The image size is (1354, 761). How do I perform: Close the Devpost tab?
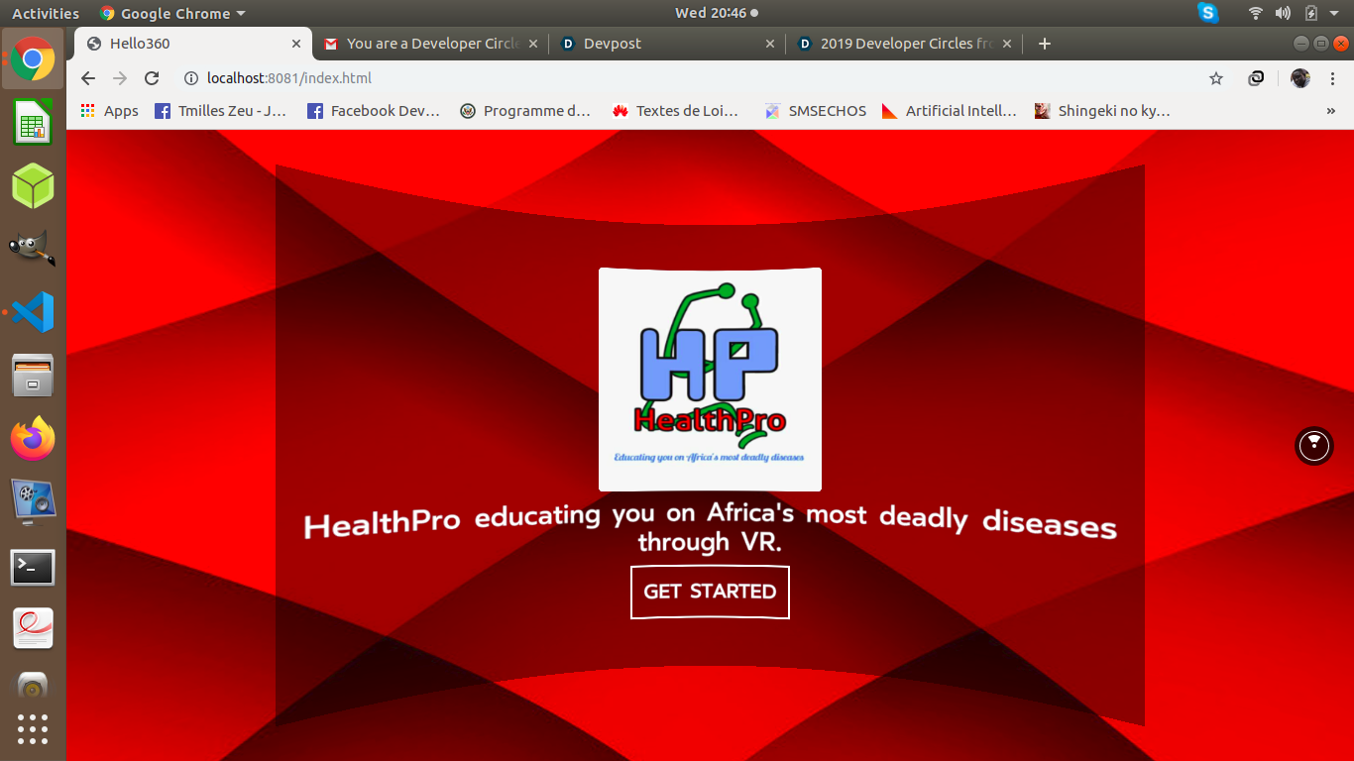pyautogui.click(x=770, y=44)
